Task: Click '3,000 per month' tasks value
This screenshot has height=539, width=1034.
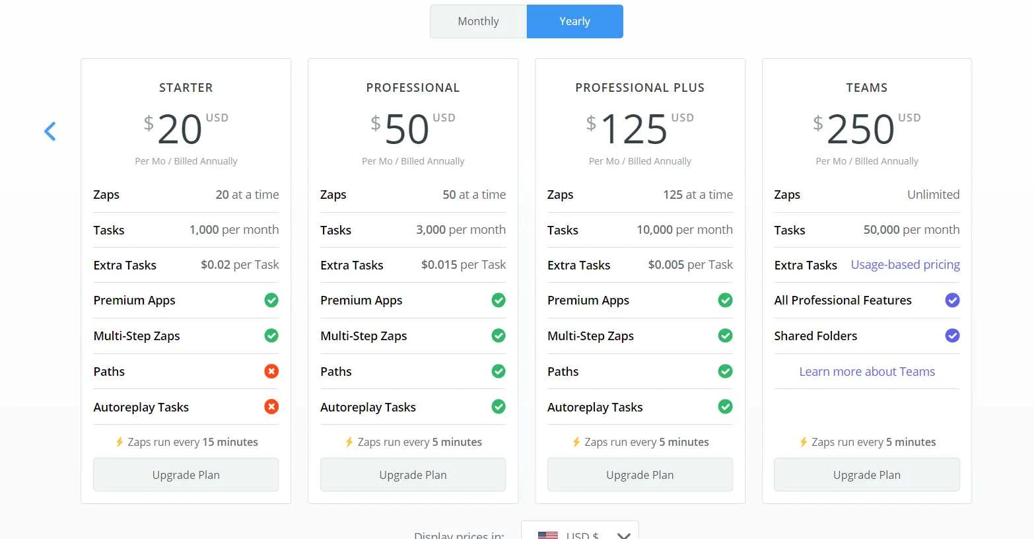Action: click(461, 230)
